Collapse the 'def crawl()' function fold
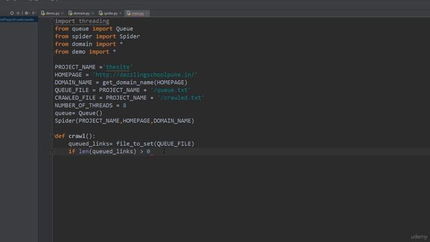Image resolution: width=430 pixels, height=242 pixels. tap(52, 136)
